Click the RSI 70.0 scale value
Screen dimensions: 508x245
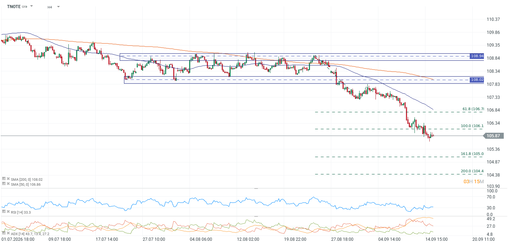click(491, 197)
